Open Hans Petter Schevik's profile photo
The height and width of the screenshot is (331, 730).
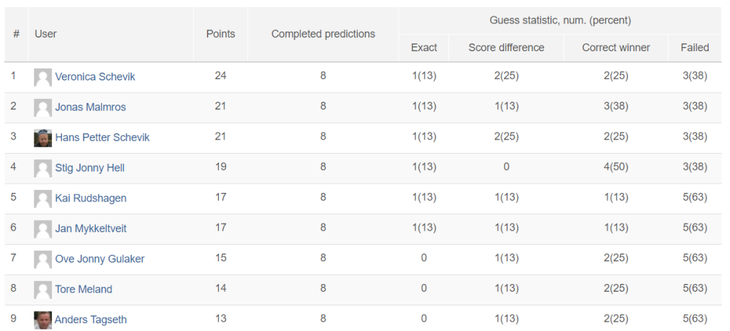tap(43, 138)
